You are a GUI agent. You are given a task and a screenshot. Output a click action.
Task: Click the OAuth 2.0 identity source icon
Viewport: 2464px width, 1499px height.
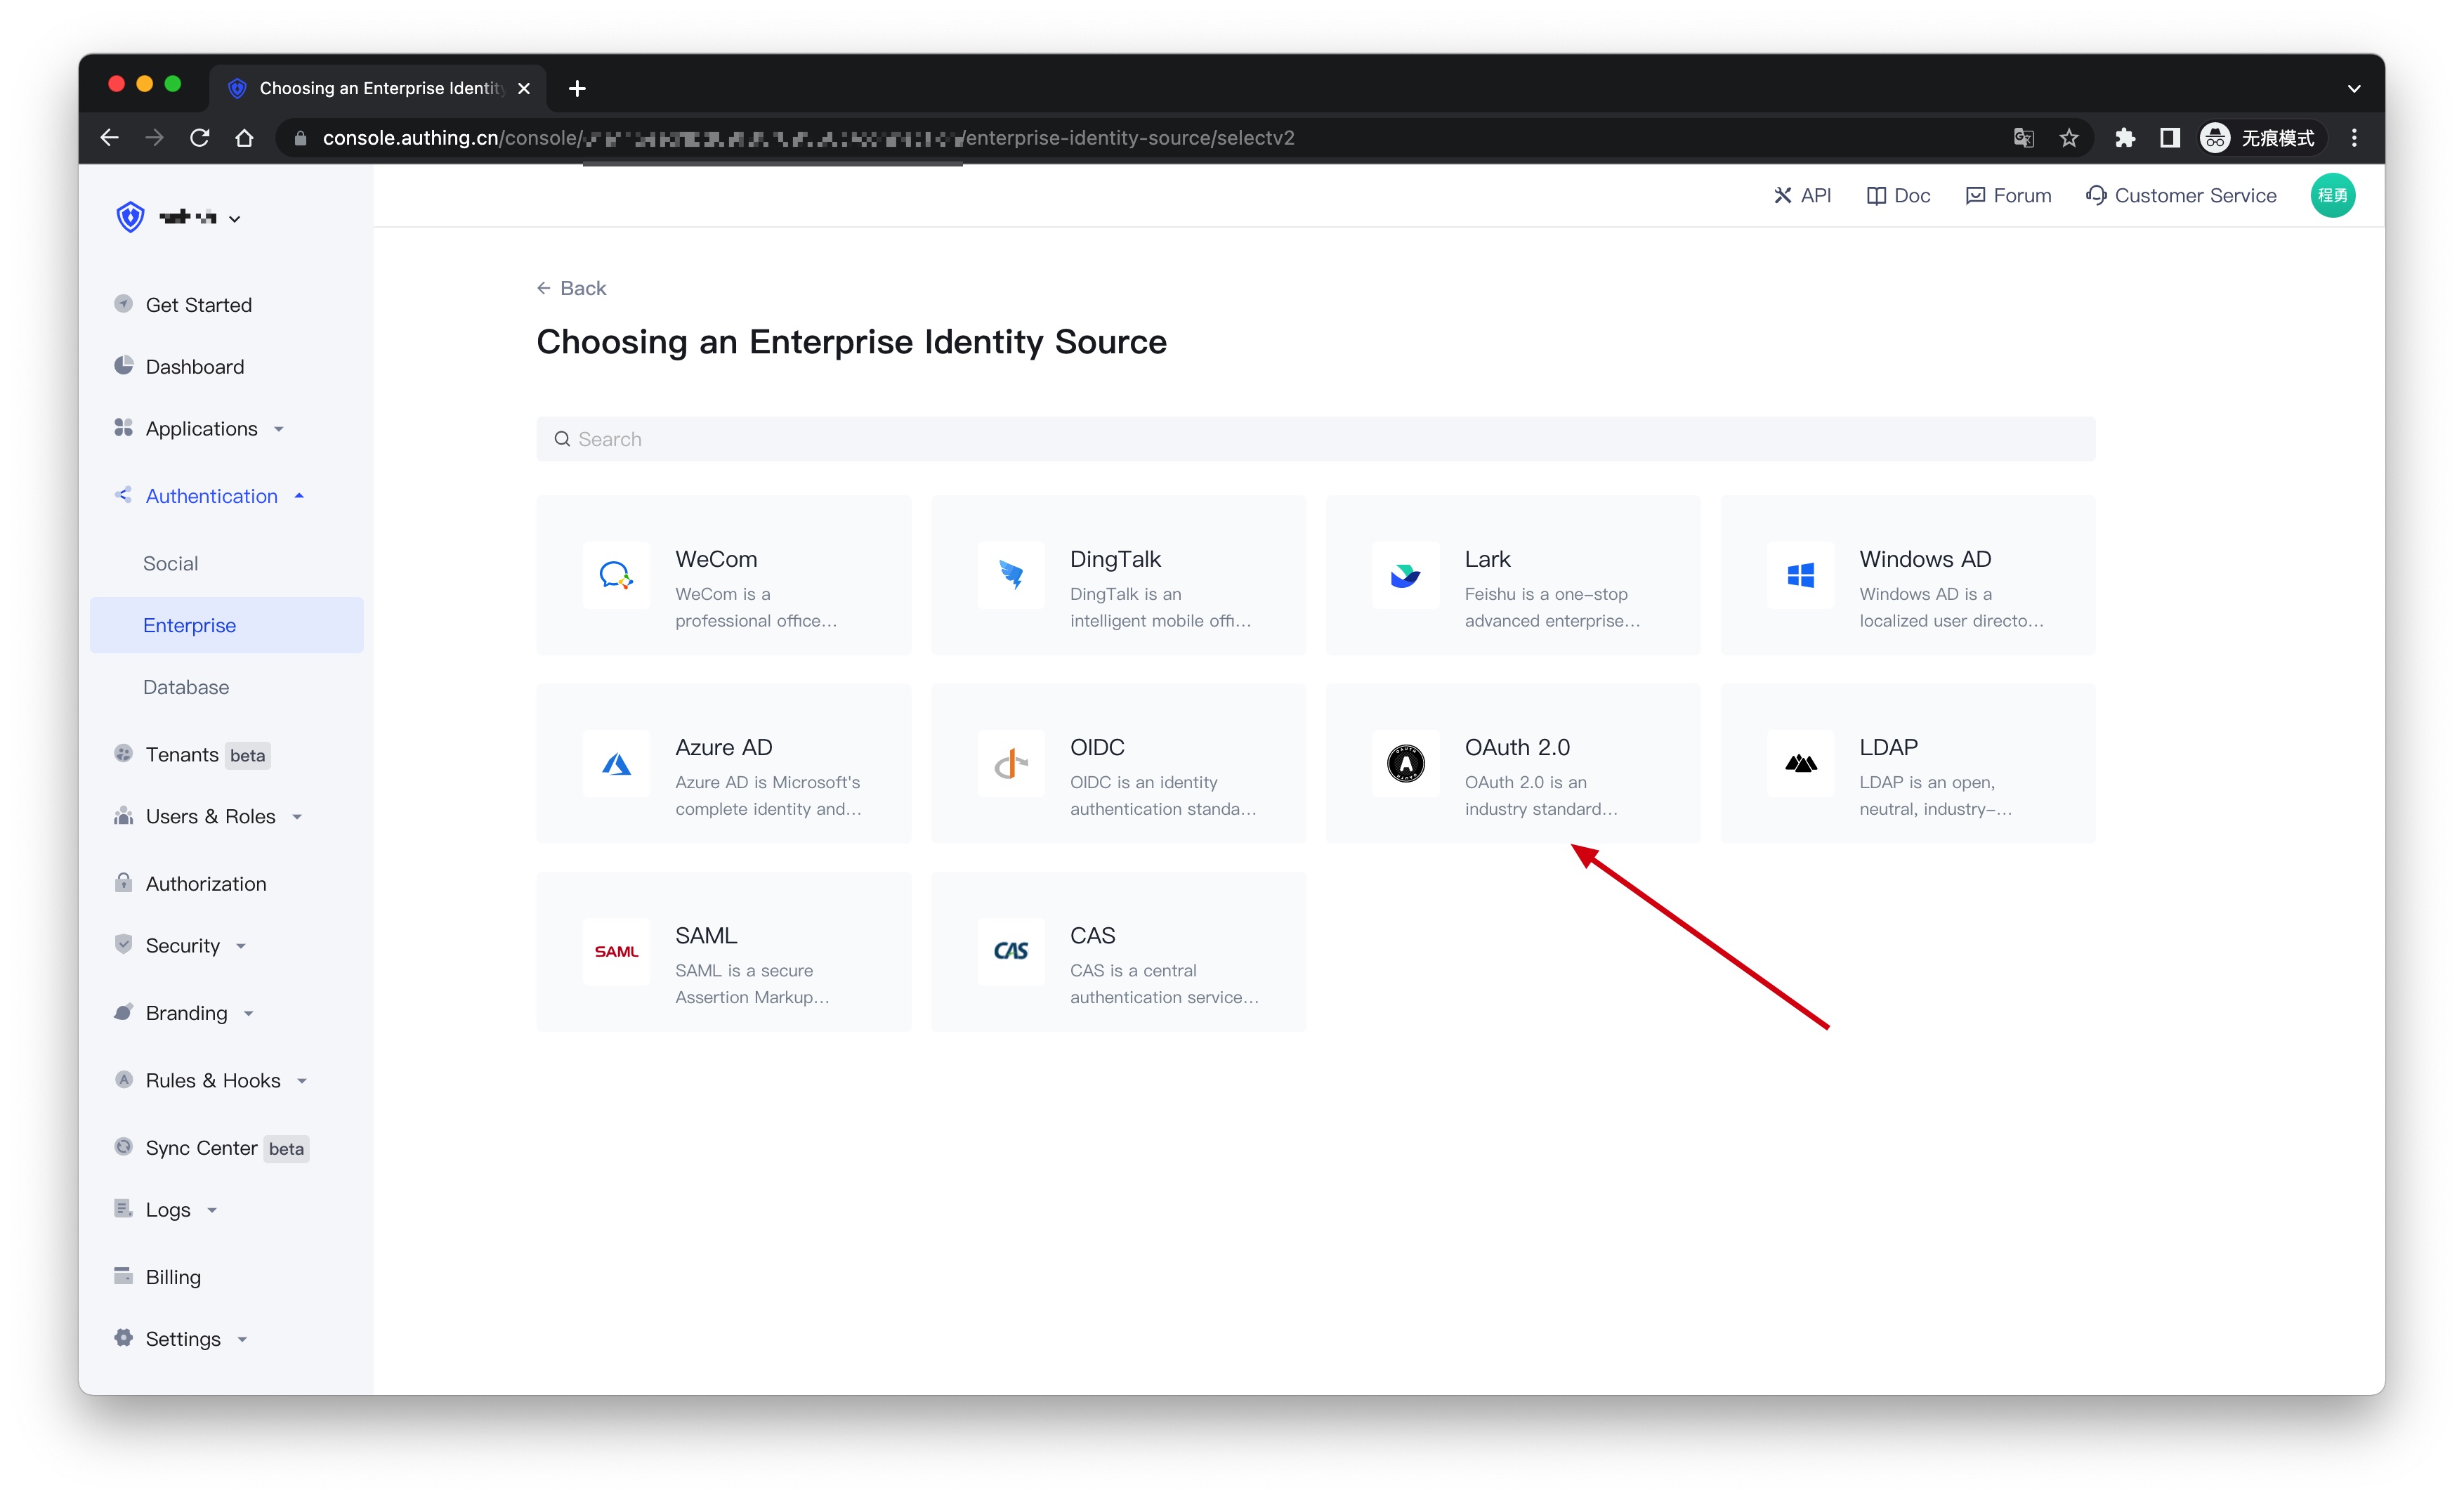[x=1405, y=764]
